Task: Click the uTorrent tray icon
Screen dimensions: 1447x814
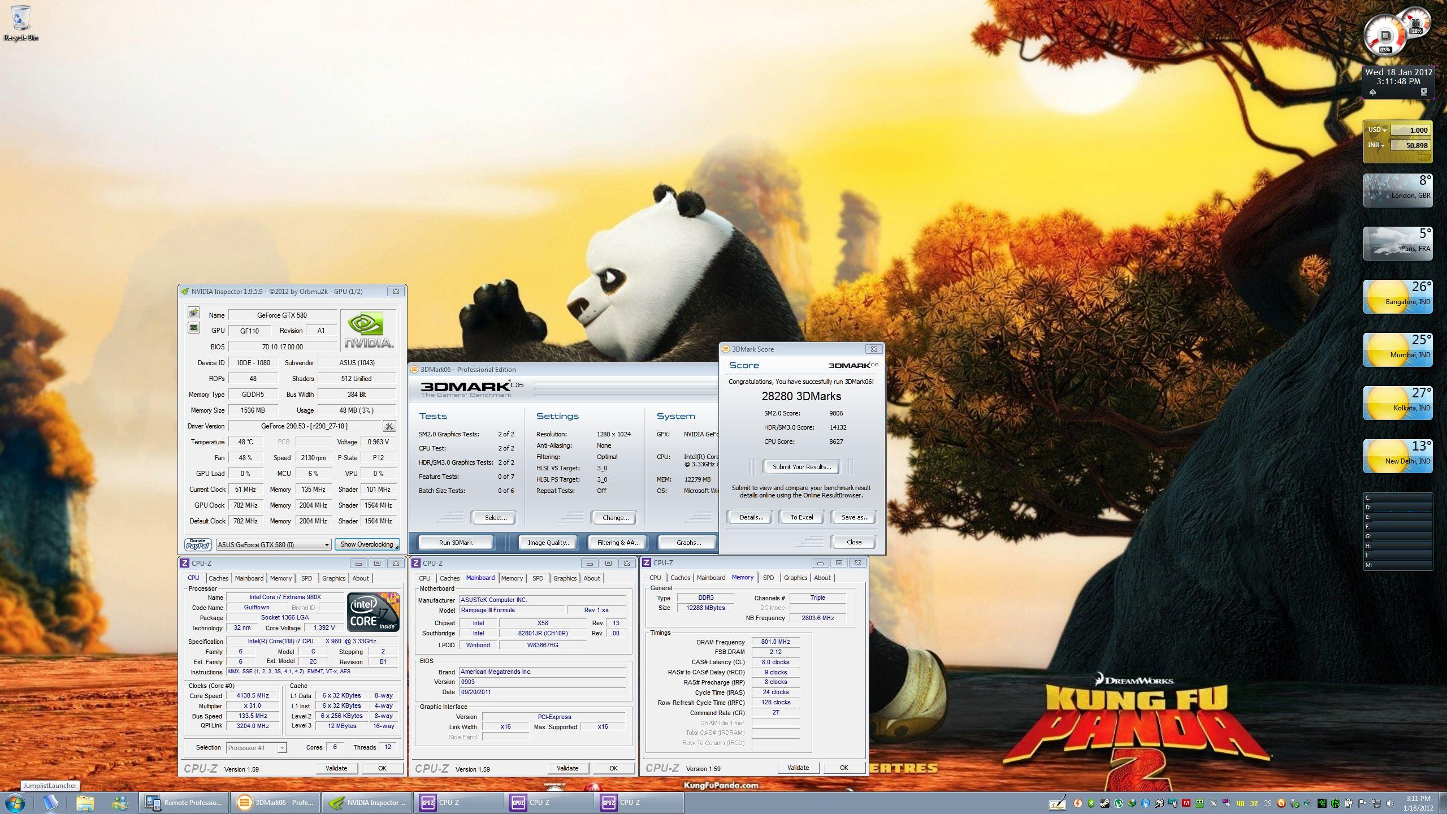Action: (1118, 803)
